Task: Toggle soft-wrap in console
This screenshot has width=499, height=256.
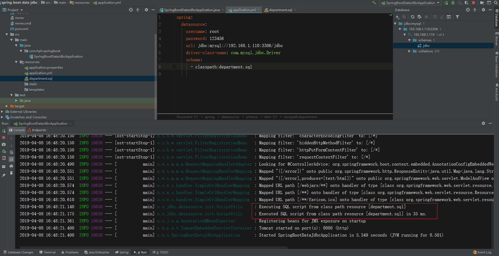Action: 11,152
